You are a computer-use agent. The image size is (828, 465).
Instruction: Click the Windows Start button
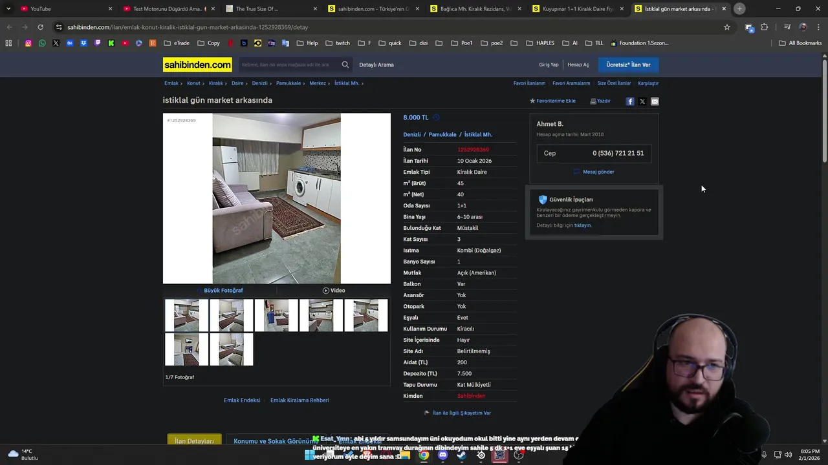coord(310,455)
